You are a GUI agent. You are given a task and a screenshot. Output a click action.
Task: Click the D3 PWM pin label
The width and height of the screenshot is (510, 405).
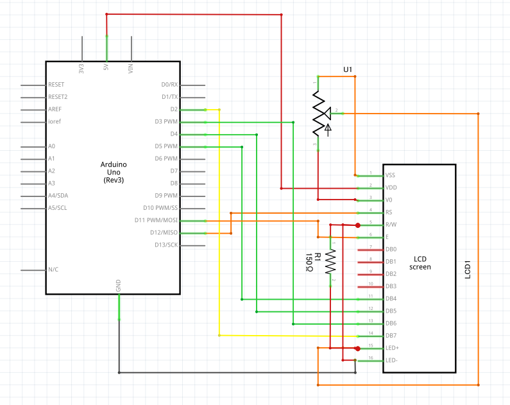point(166,122)
